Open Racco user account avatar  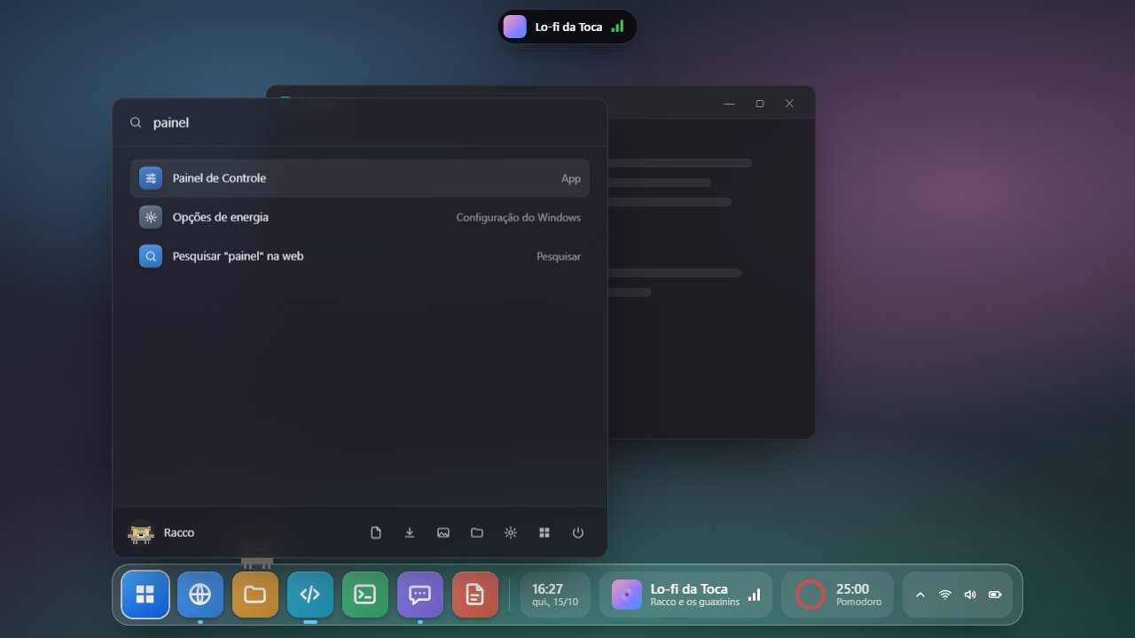[x=140, y=533]
